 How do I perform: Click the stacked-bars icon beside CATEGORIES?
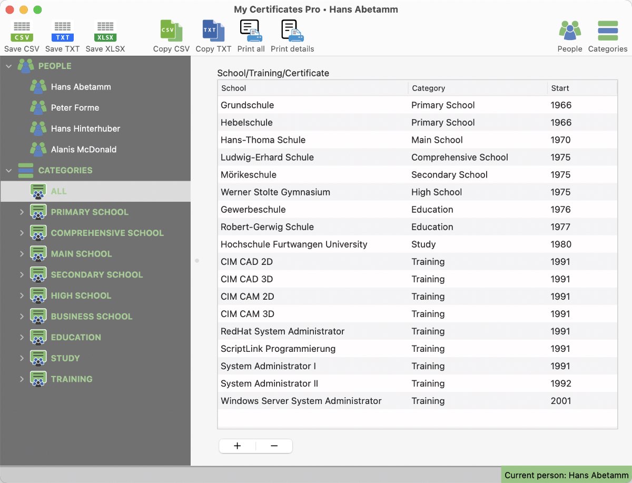tap(25, 170)
